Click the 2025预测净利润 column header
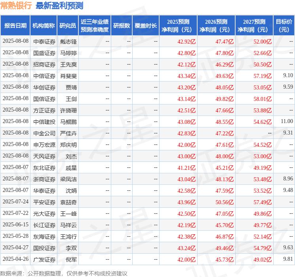The image size is (295, 277). [x=178, y=25]
